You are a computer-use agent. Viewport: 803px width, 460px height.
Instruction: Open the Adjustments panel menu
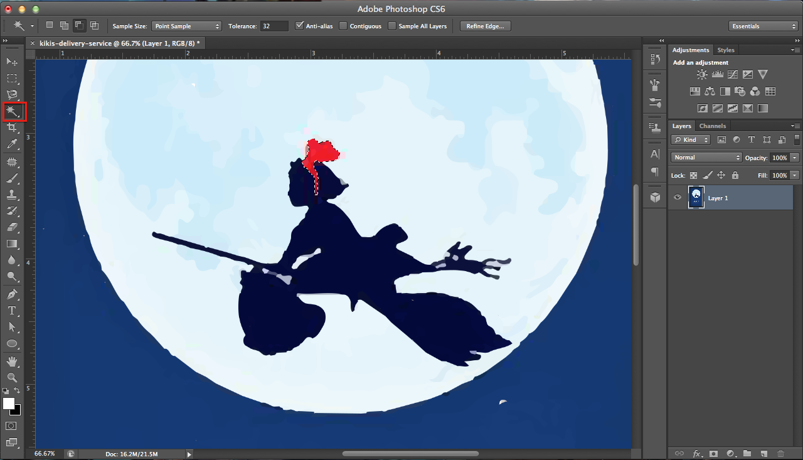795,50
